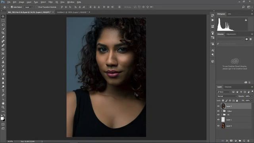Screen dimensions: 254x143
Task: Toggle the layer filter on/off switch
Action: coord(252,92)
